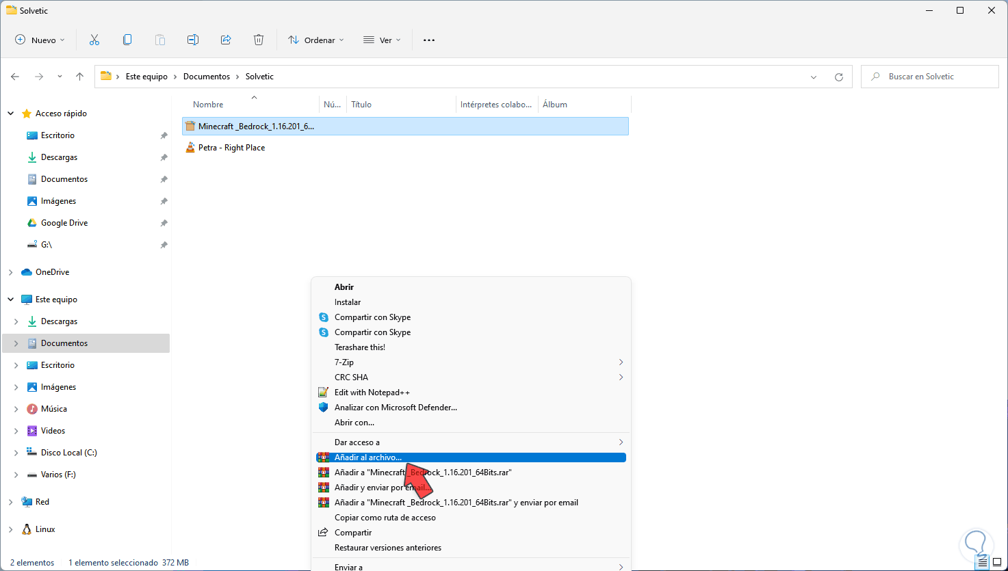Click the Google Drive icon in Quick access
Screen dimensions: 1008x571
[31, 223]
